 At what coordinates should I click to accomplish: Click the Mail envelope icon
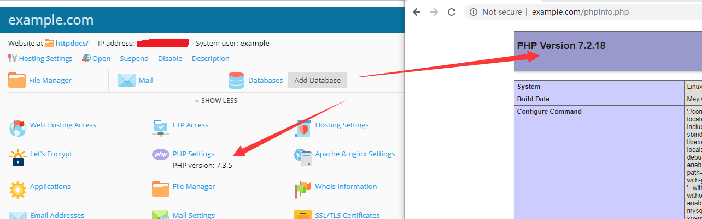coord(126,81)
